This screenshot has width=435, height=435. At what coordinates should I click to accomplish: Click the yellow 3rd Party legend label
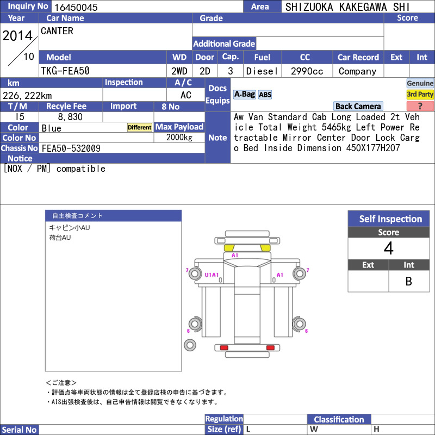(420, 95)
